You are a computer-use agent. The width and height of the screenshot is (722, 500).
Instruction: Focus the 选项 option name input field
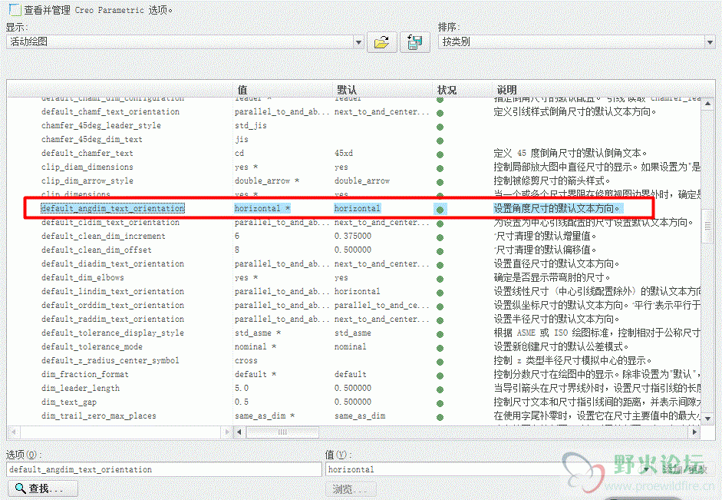(x=164, y=469)
